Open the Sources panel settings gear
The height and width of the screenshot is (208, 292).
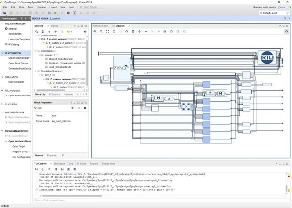85,31
